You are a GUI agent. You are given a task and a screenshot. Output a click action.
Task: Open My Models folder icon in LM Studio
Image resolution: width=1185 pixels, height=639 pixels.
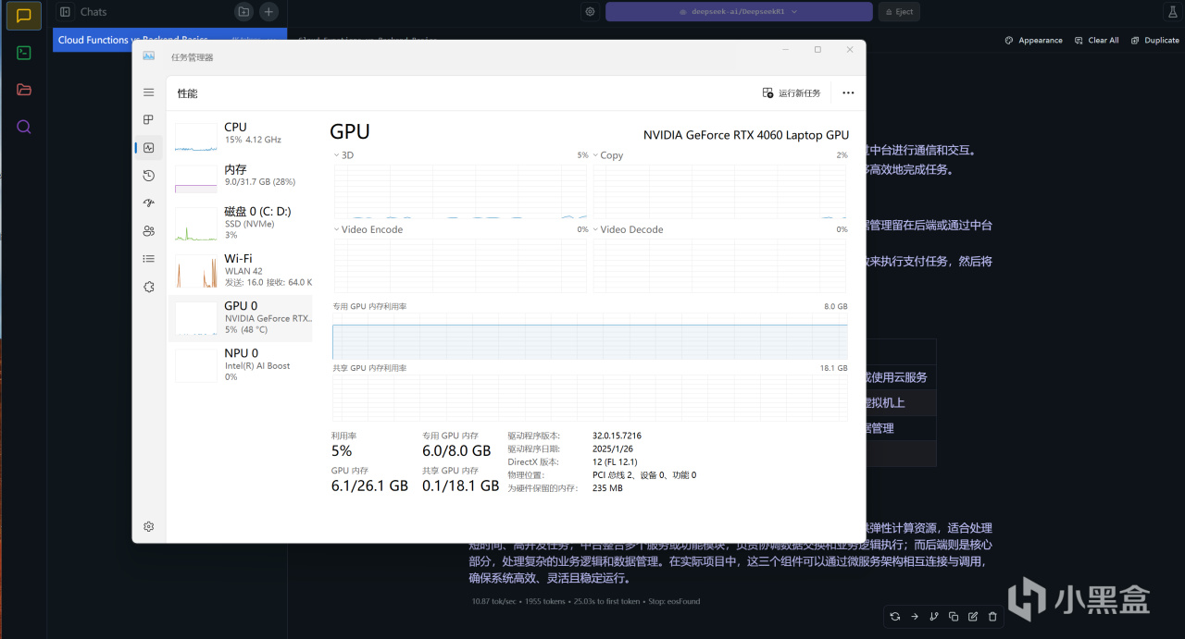24,90
